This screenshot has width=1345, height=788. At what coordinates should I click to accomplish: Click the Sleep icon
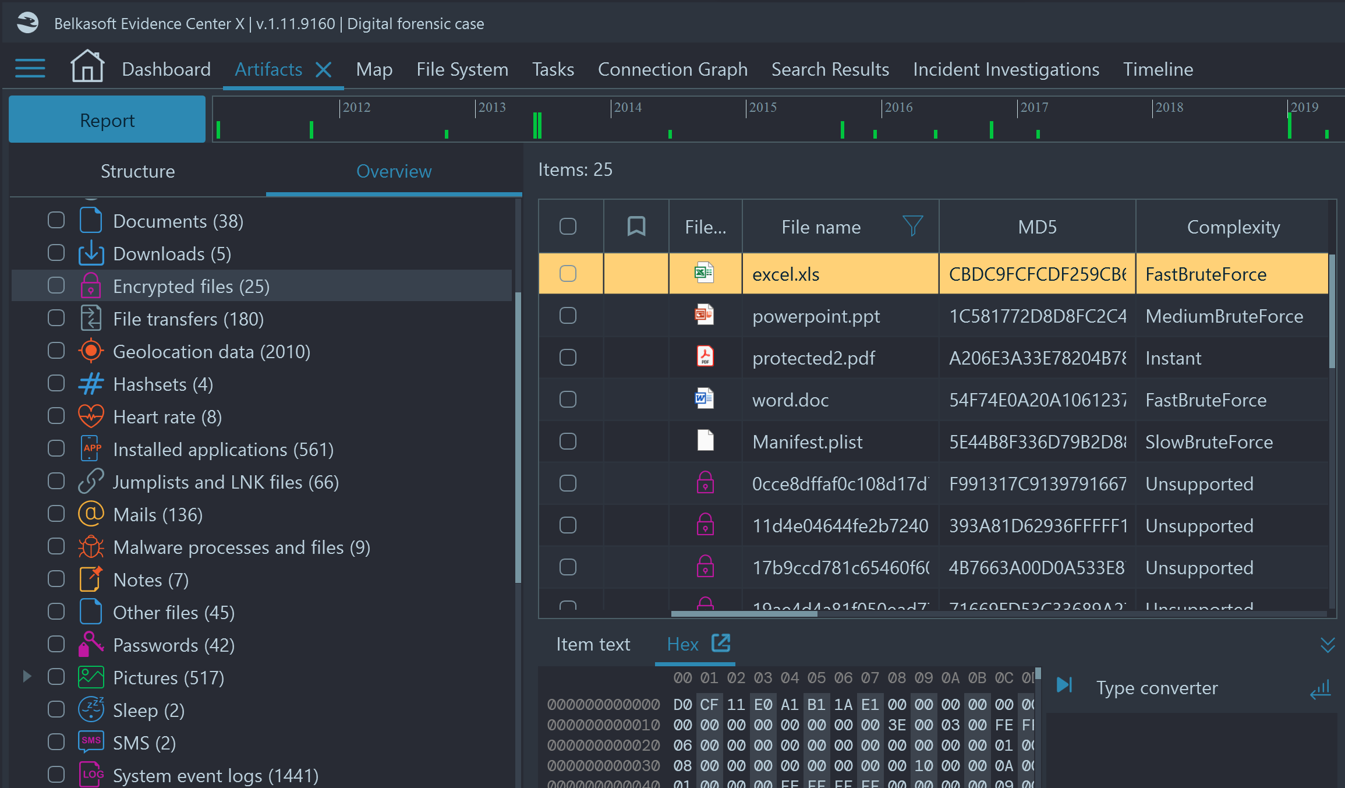point(91,709)
